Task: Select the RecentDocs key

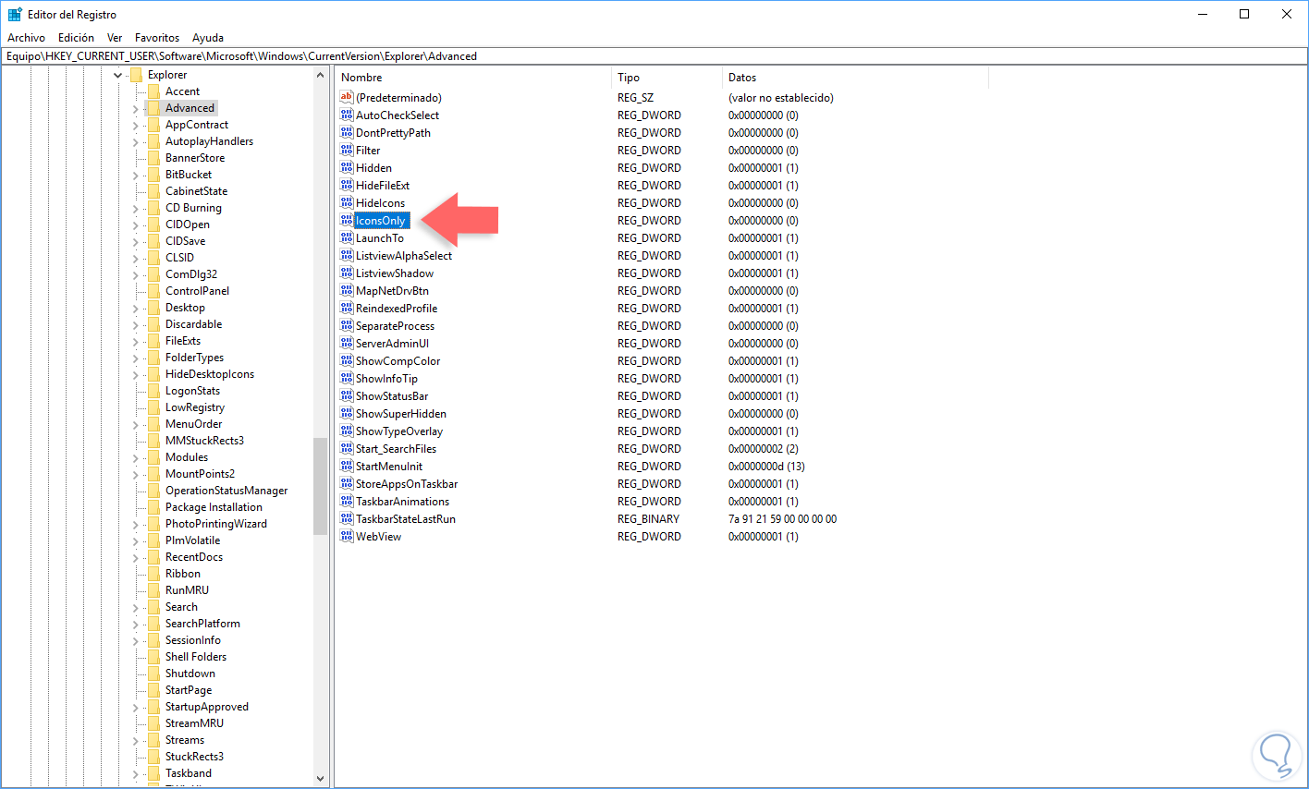Action: (194, 557)
